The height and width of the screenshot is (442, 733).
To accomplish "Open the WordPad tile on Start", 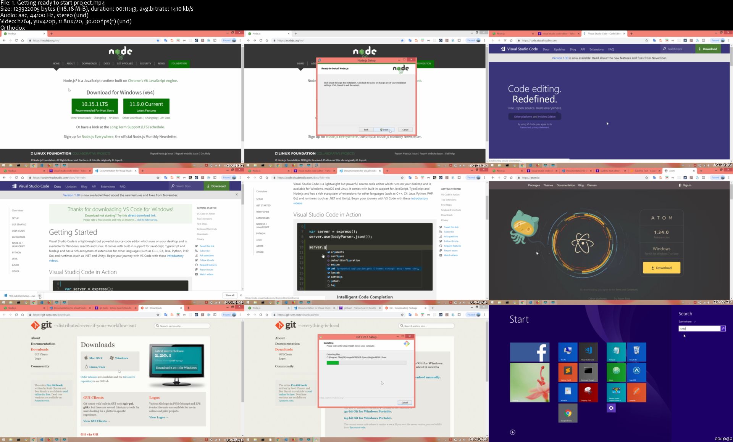I will [567, 392].
